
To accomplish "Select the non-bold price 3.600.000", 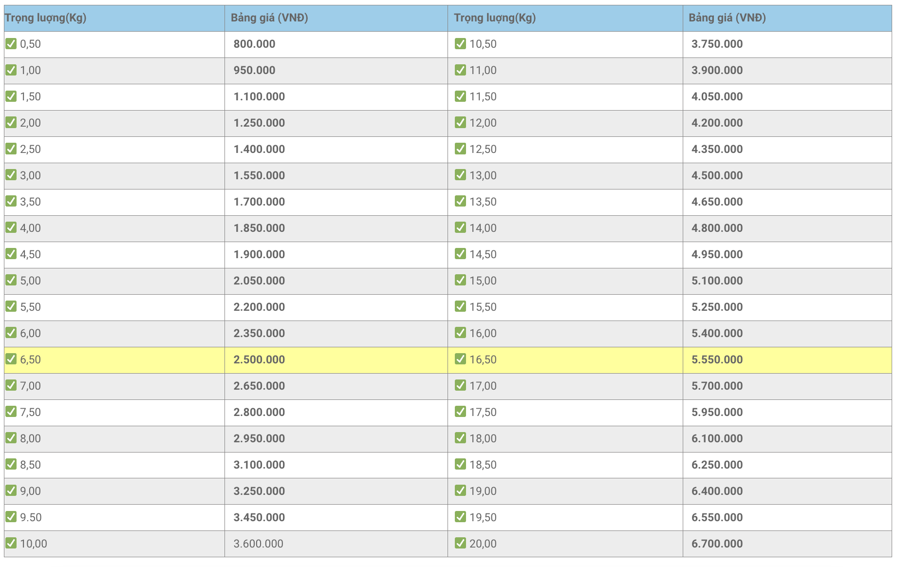I will 258,544.
